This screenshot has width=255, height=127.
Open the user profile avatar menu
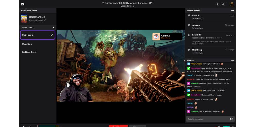[232, 4]
